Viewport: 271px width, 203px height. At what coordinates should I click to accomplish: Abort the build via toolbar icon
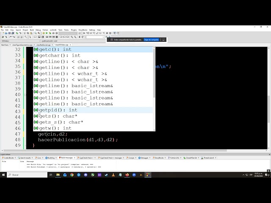(56, 33)
